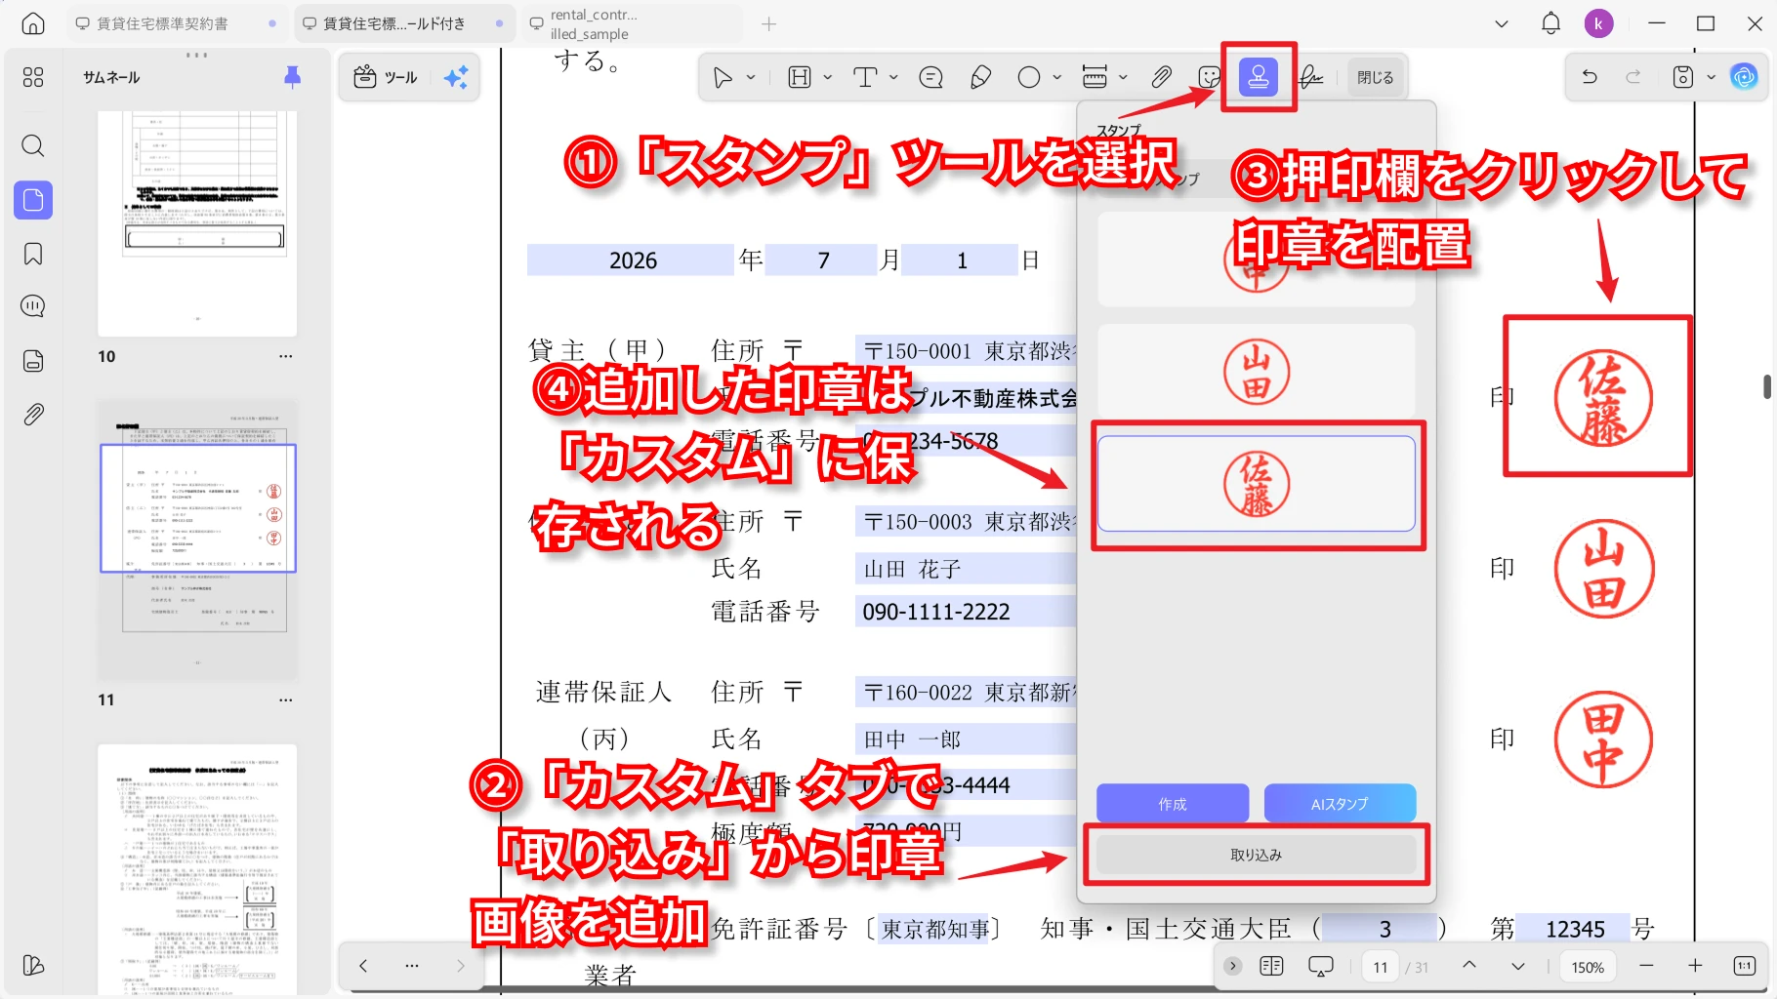Open the form fields sidebar panel

33,360
